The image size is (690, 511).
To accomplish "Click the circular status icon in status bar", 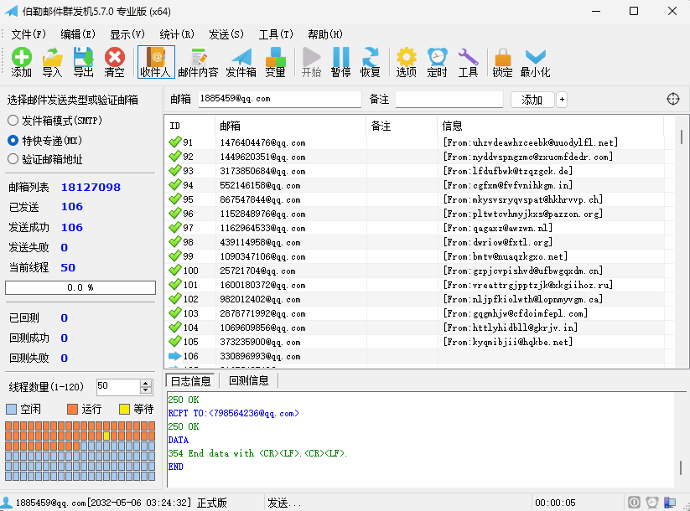I will tap(634, 503).
